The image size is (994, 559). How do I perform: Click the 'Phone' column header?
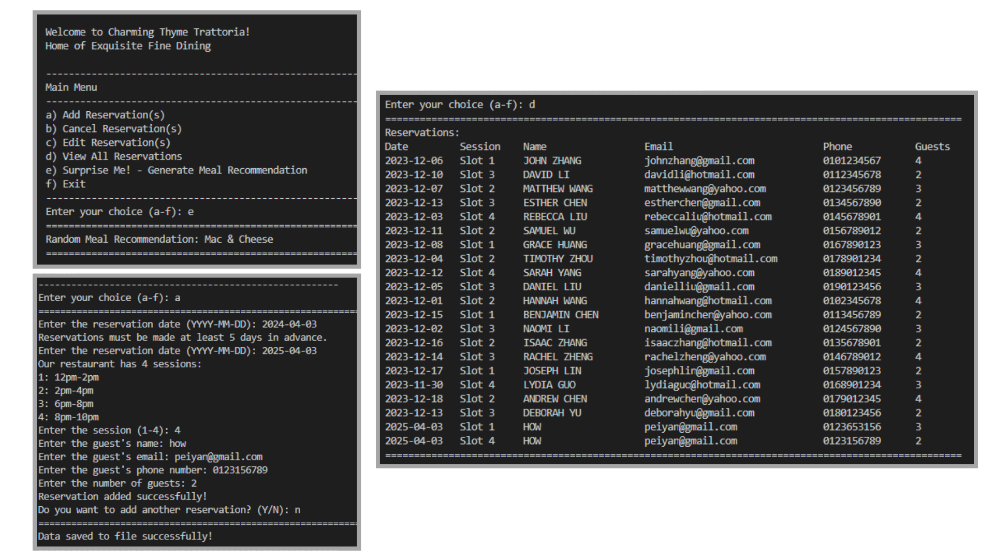(837, 147)
